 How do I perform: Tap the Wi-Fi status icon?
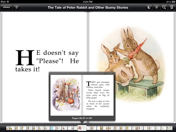click(x=8, y=1)
